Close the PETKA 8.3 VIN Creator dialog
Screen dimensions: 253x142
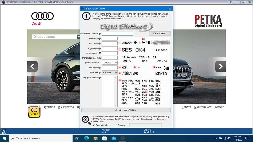coord(170,9)
